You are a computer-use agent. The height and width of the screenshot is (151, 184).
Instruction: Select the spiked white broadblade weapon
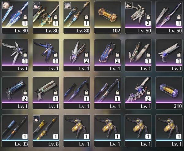[x=138, y=93]
